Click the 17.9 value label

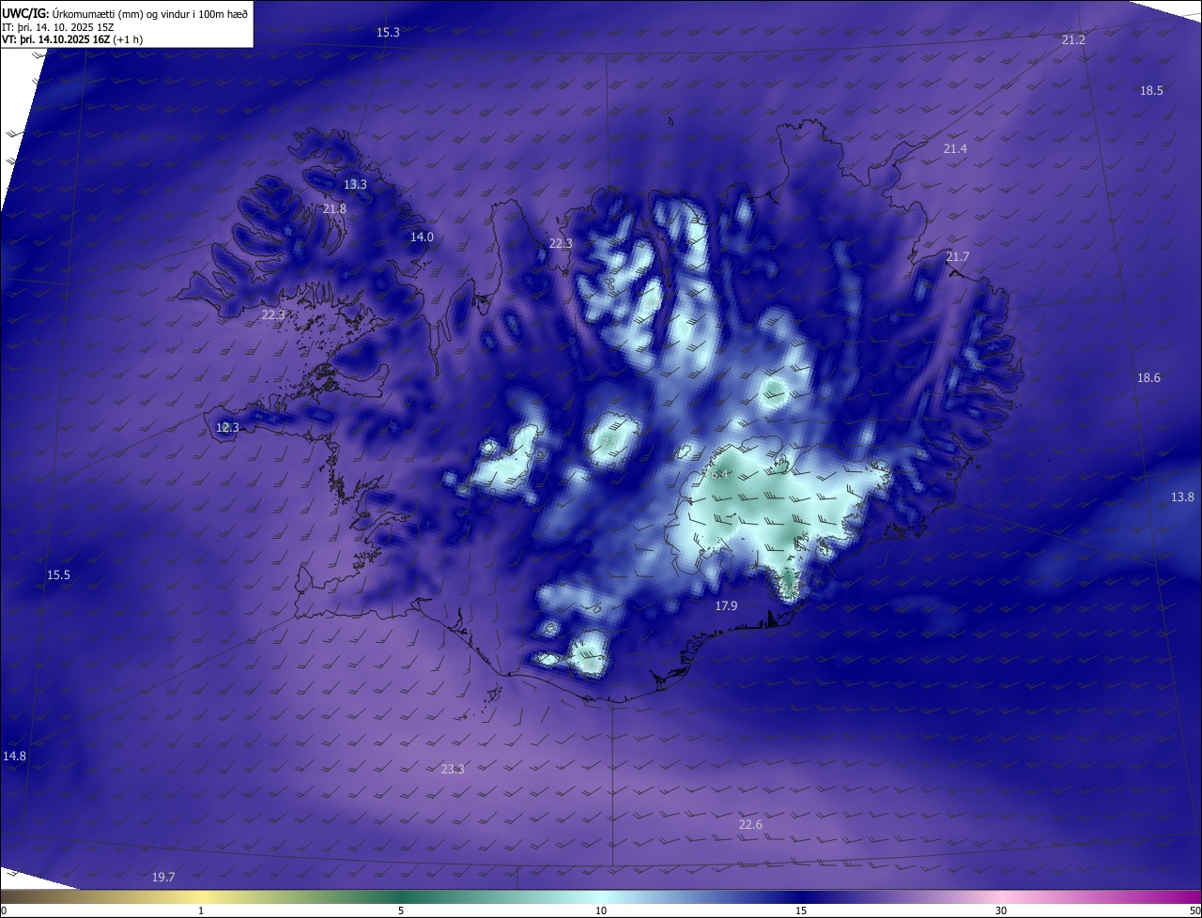(x=726, y=606)
